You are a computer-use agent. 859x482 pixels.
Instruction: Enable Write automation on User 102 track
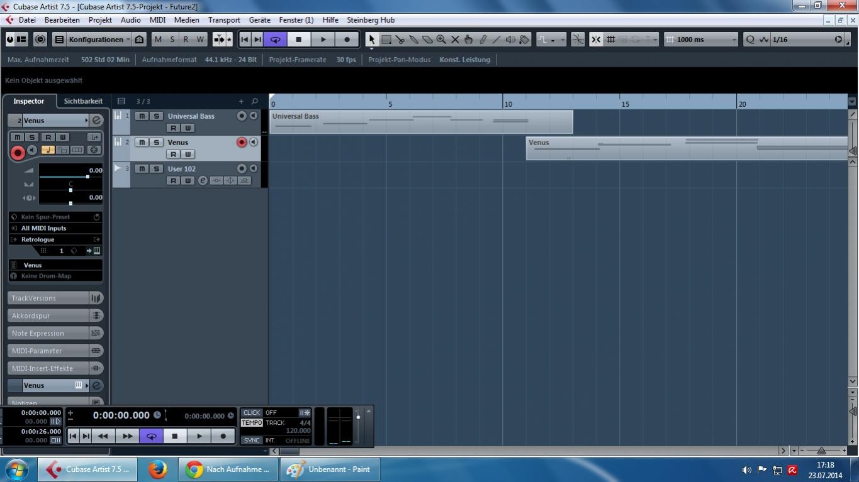click(188, 181)
